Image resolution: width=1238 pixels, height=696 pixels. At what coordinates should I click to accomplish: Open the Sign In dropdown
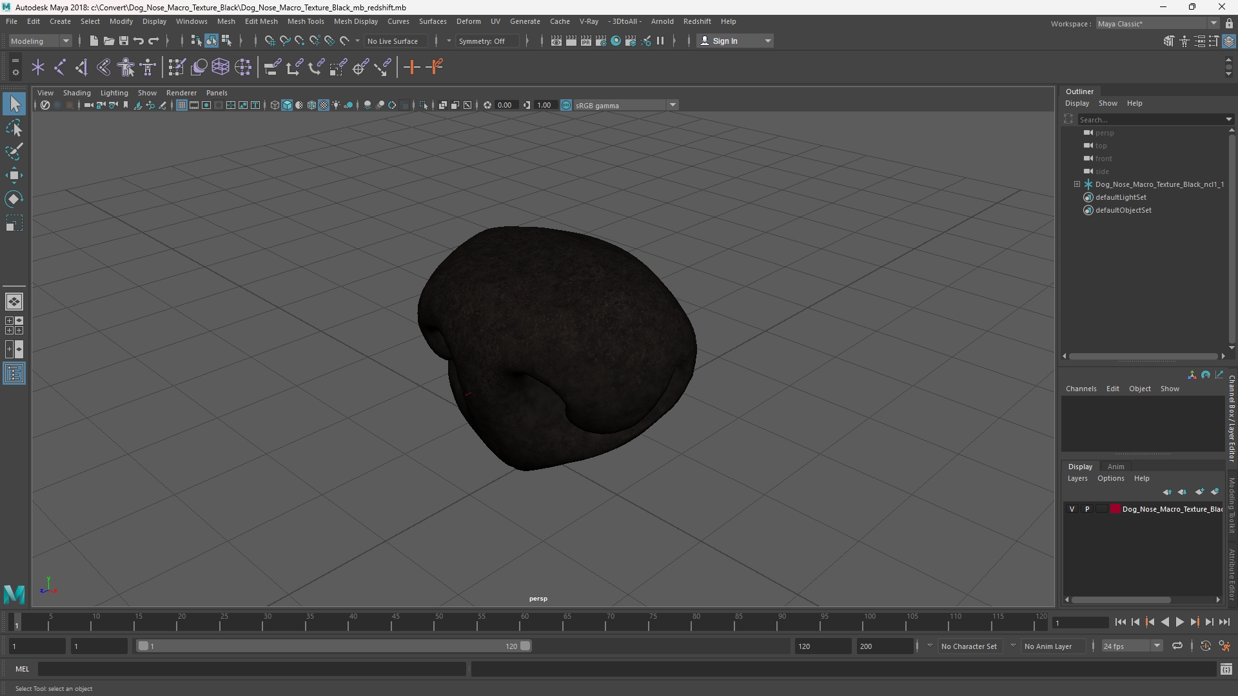pyautogui.click(x=736, y=41)
